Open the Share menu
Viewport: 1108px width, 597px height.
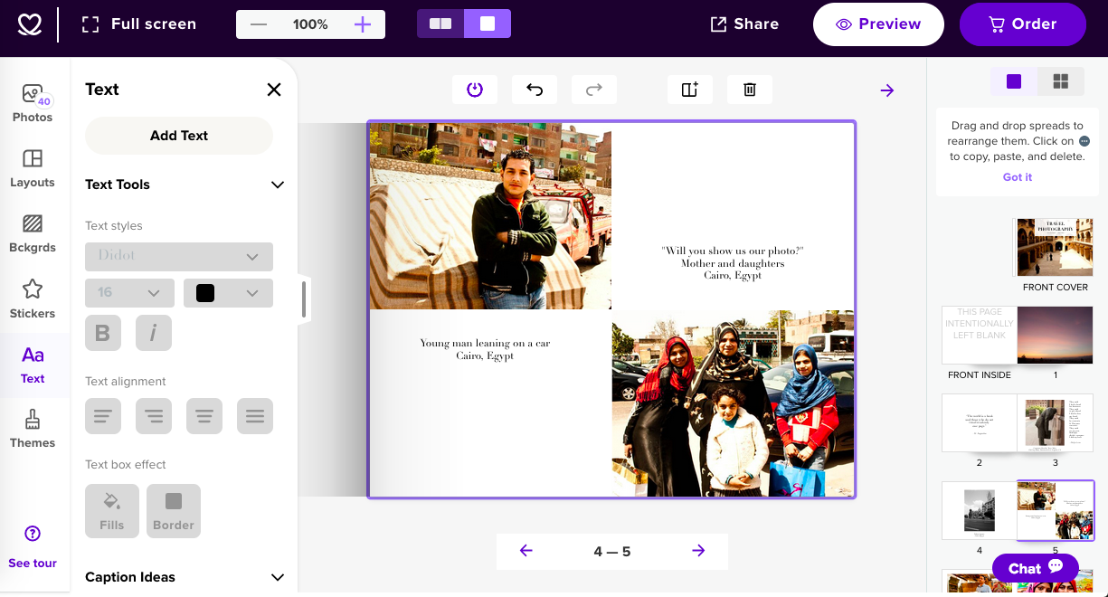[743, 24]
